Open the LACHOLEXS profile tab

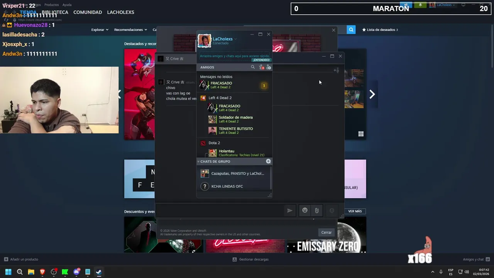pyautogui.click(x=121, y=12)
